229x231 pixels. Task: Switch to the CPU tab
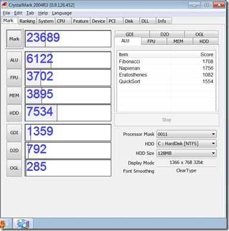tap(63, 21)
